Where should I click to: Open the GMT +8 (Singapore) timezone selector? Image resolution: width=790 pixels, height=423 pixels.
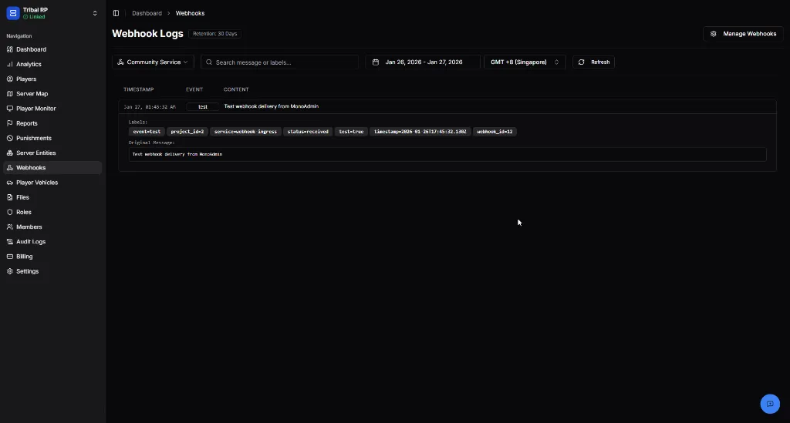[x=525, y=62]
